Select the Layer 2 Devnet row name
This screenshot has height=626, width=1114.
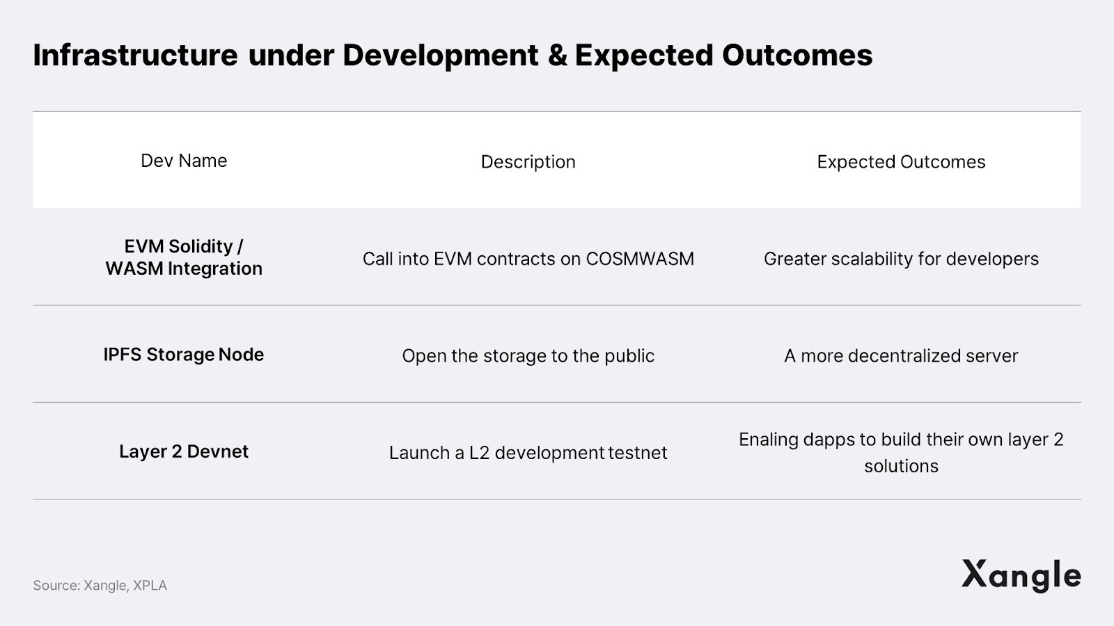point(184,451)
